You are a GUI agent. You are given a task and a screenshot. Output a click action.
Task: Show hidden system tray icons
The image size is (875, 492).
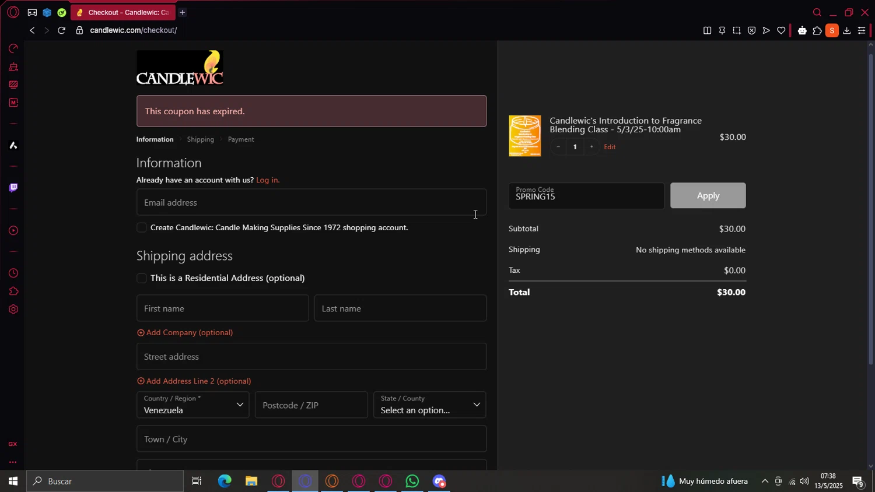(765, 481)
